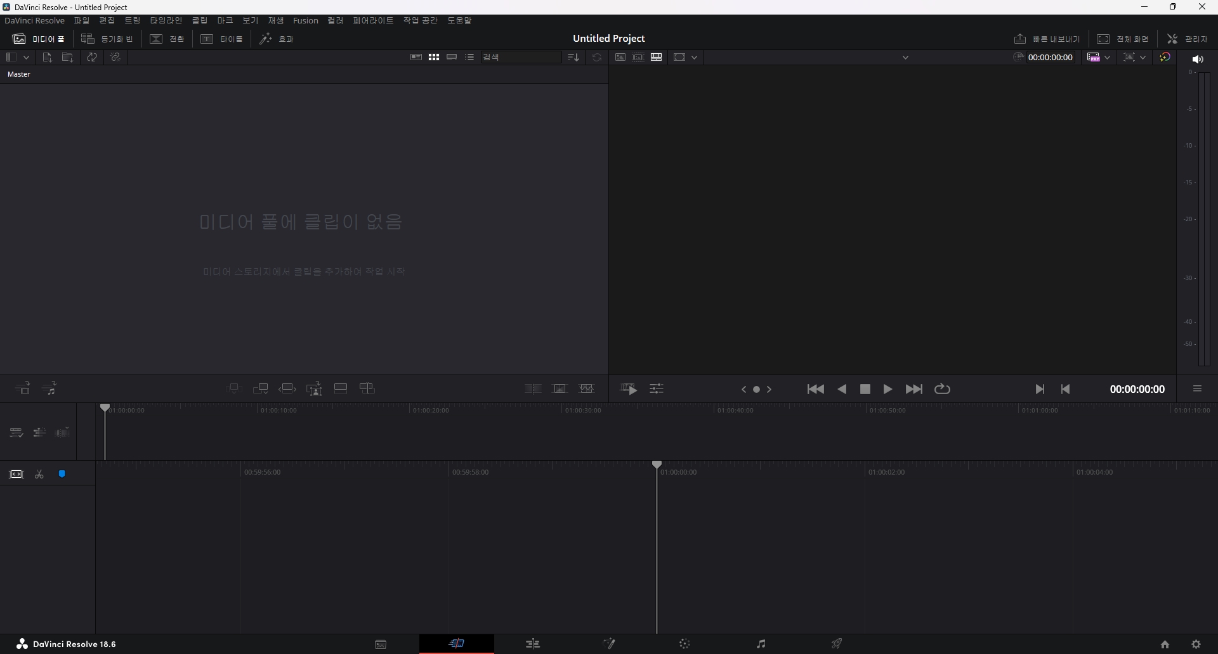The width and height of the screenshot is (1218, 654).
Task: Apply dissolve transition icon
Action: click(560, 388)
